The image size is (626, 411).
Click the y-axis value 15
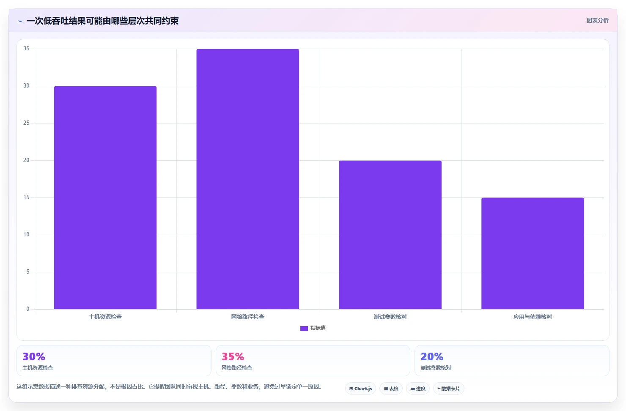pyautogui.click(x=26, y=197)
